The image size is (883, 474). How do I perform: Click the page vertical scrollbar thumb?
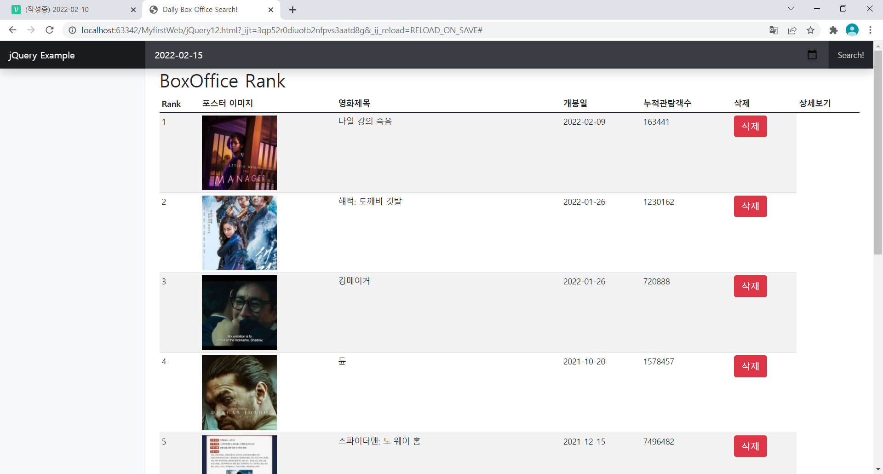pos(878,152)
